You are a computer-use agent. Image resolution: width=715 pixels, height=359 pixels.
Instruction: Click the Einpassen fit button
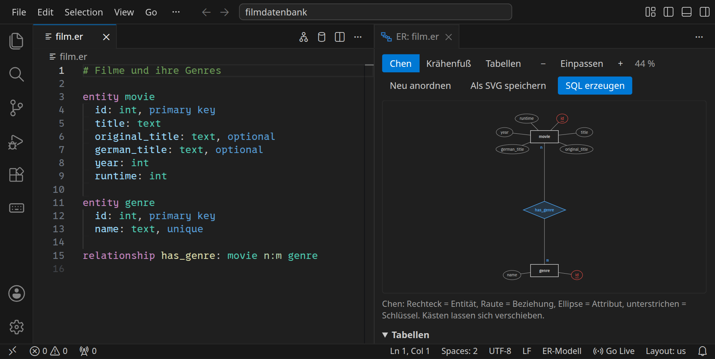click(582, 63)
